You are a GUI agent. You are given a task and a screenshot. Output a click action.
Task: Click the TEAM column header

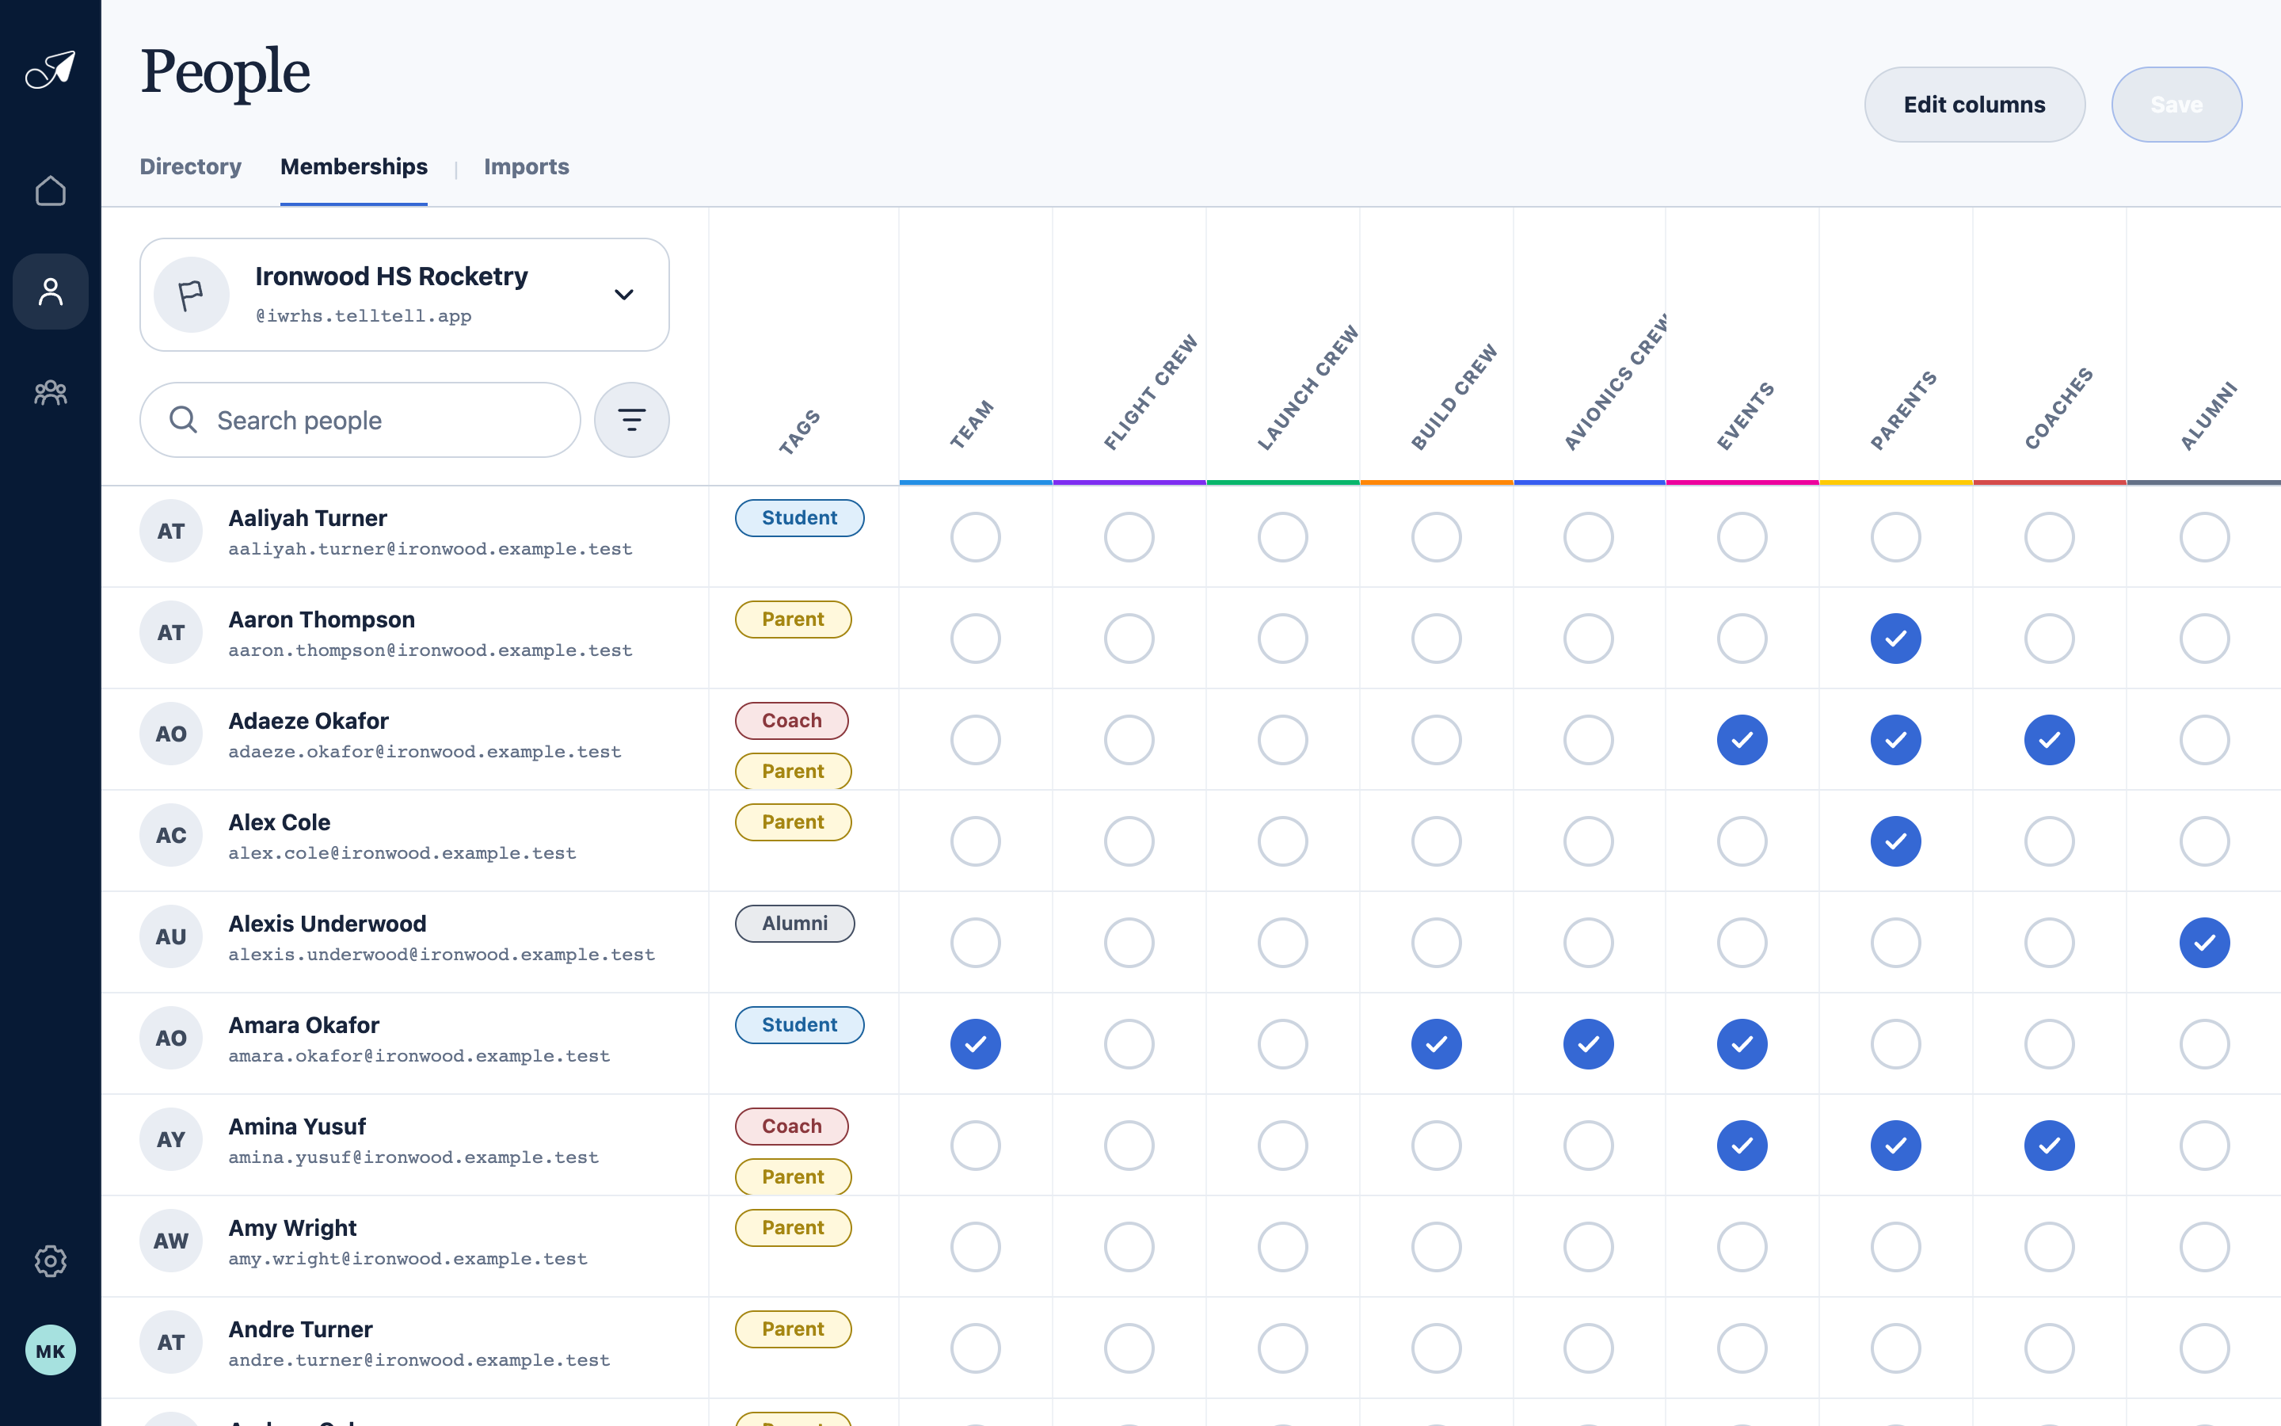point(972,425)
